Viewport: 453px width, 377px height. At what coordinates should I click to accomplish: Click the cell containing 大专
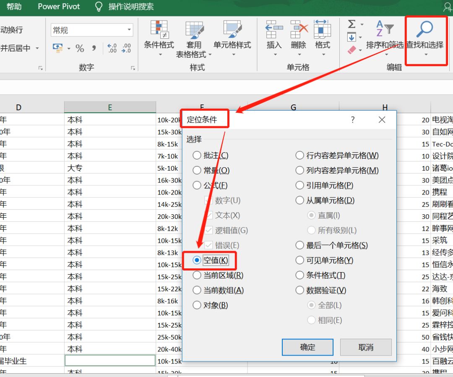110,168
